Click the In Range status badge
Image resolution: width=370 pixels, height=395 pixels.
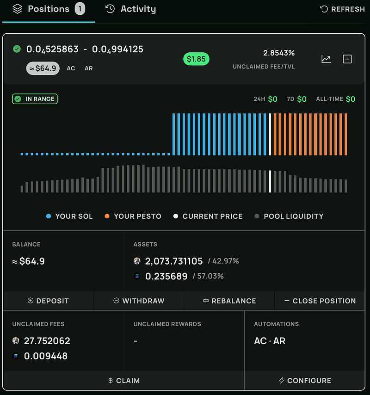coord(35,99)
